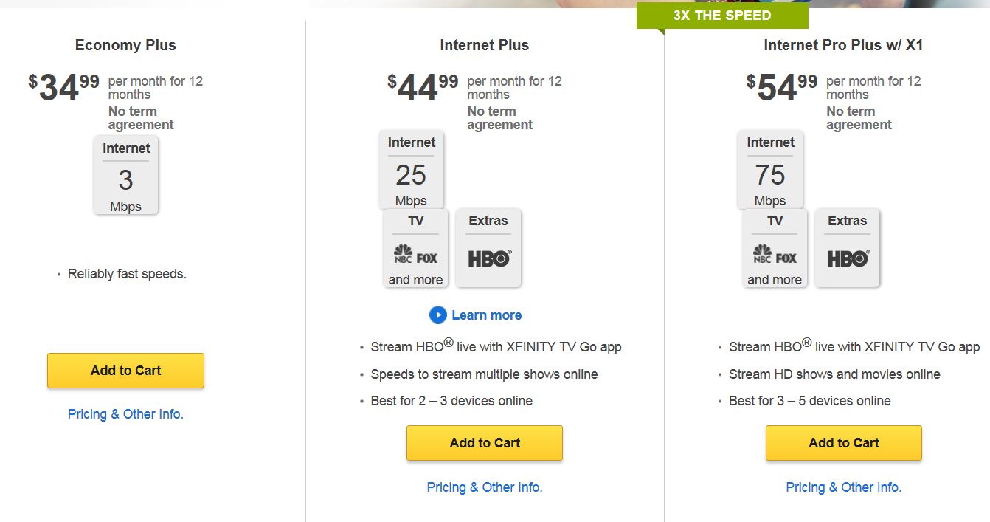
Task: Click the blue play icon beside Learn more
Action: 437,315
